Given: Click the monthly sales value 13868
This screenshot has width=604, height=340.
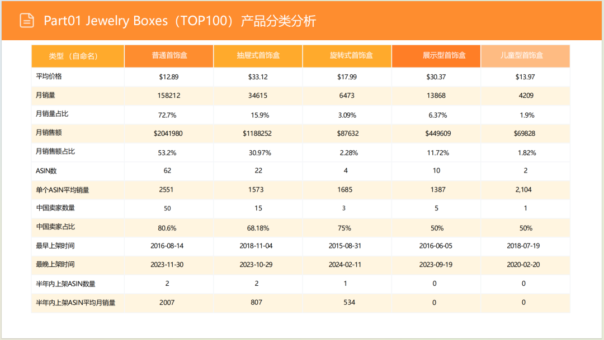Looking at the screenshot, I should coord(436,95).
